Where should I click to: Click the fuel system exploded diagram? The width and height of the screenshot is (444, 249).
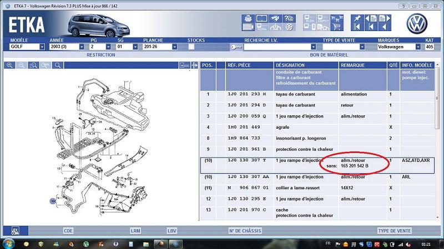click(100, 146)
